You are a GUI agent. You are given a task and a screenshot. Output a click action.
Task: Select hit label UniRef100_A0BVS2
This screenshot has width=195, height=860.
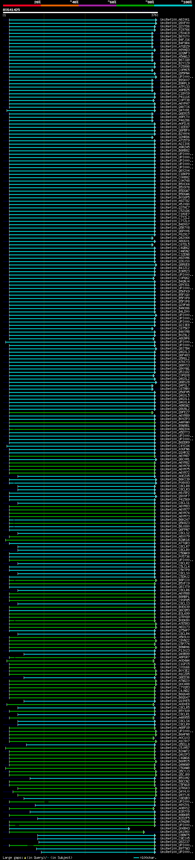175,808
